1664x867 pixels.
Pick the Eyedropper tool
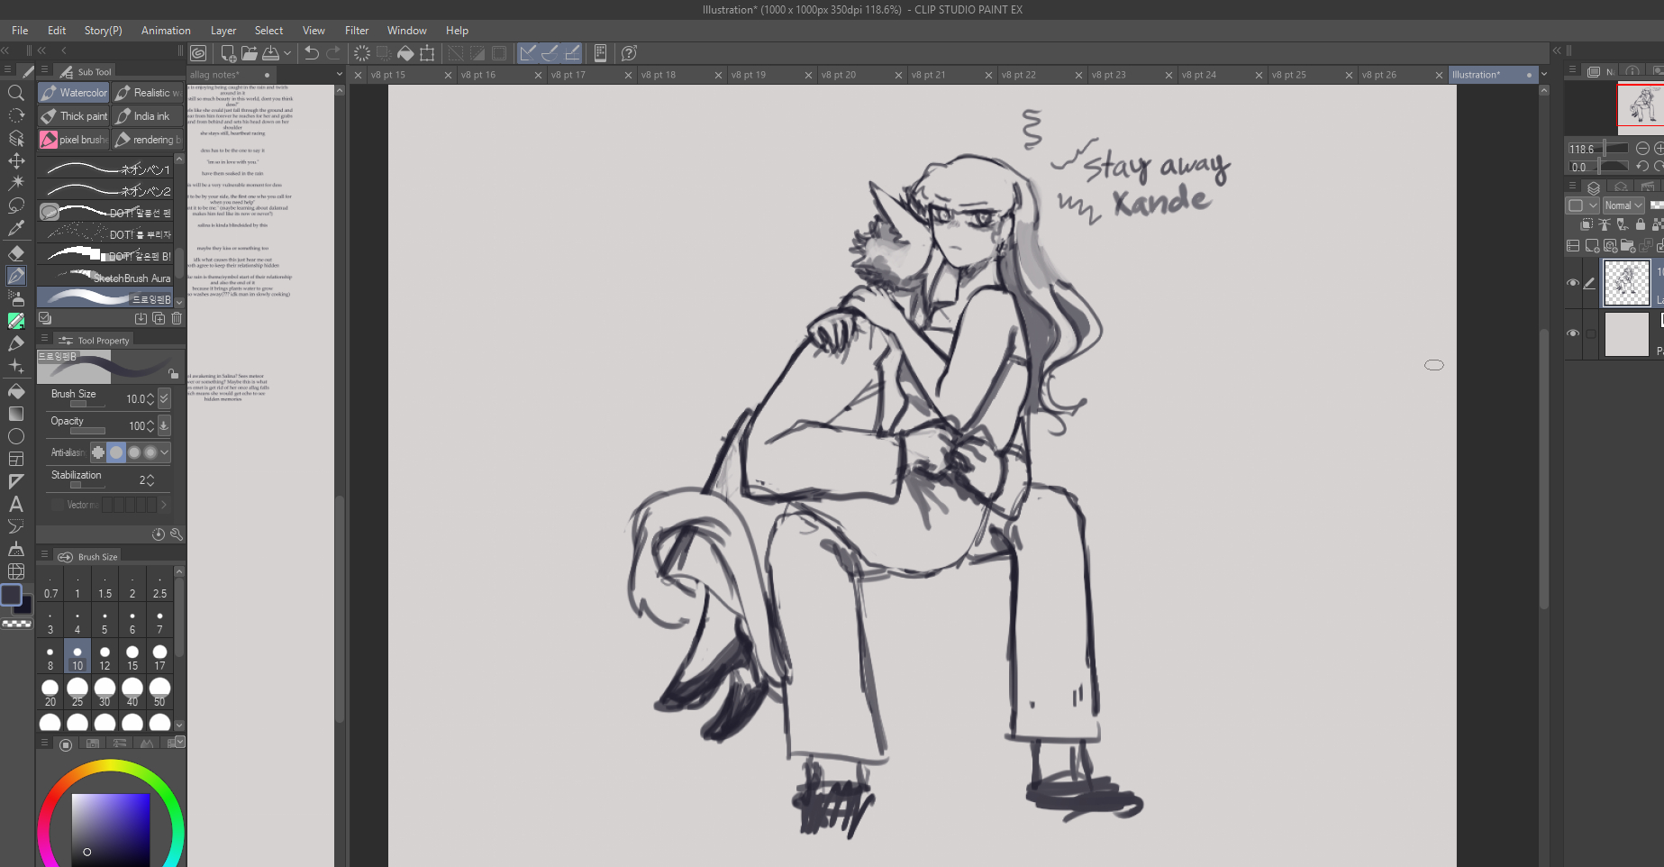pyautogui.click(x=16, y=229)
